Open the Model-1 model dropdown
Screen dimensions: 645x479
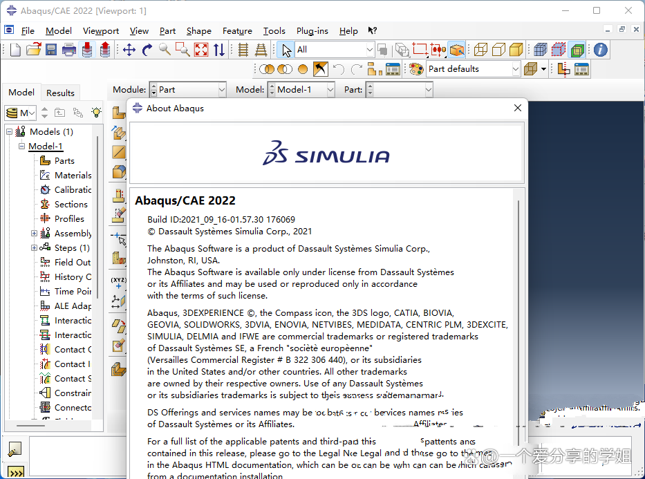point(301,90)
